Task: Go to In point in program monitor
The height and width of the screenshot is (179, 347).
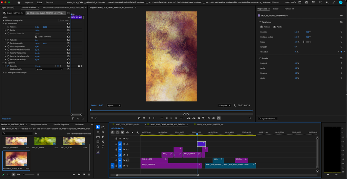Action: pyautogui.click(x=162, y=118)
